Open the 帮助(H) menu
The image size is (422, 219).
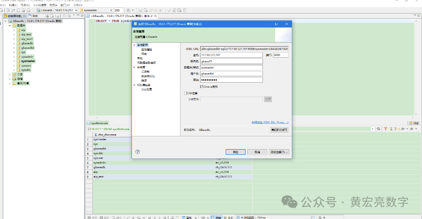[78, 5]
